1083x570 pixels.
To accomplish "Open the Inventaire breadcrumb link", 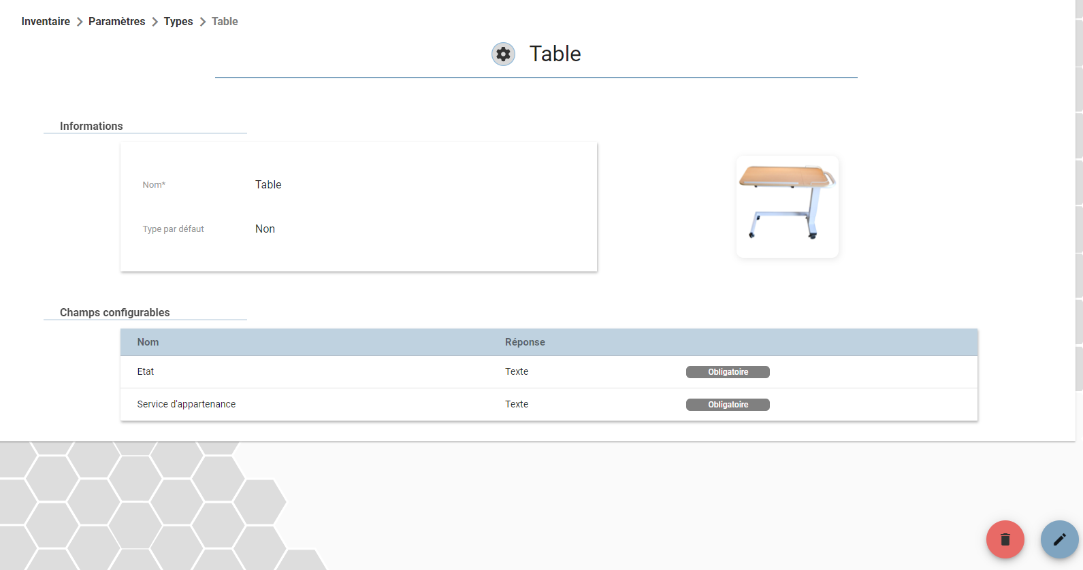I will tap(46, 22).
